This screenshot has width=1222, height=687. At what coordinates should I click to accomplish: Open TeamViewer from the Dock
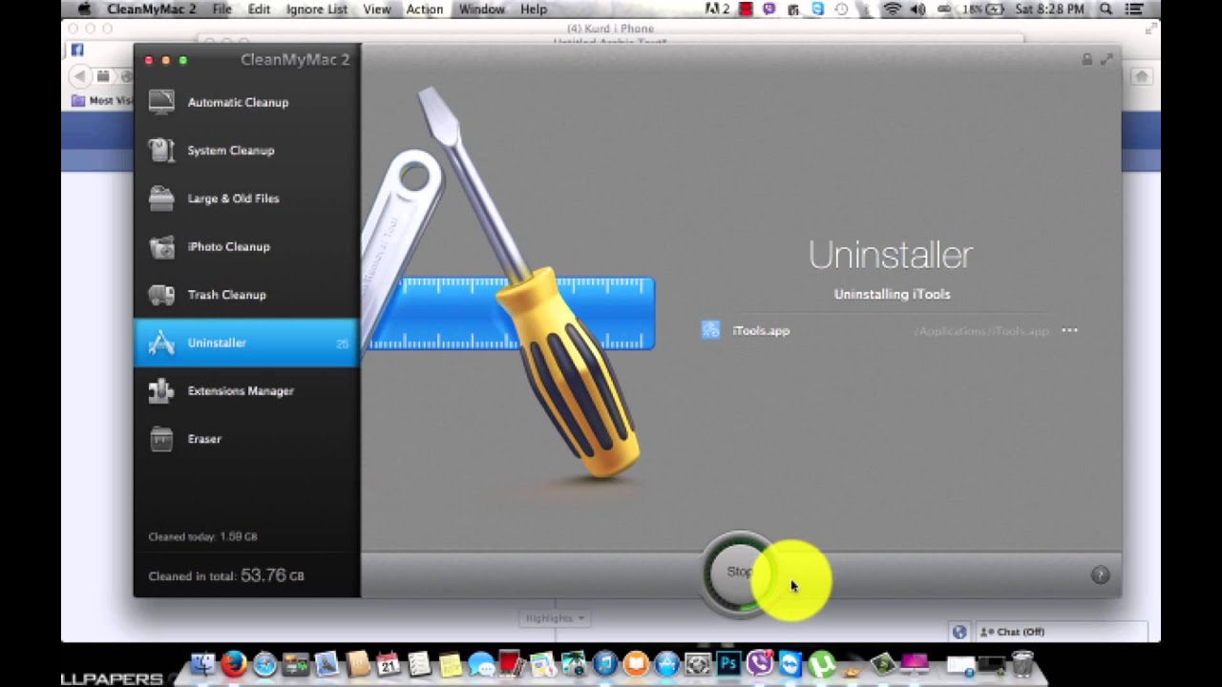pos(790,664)
